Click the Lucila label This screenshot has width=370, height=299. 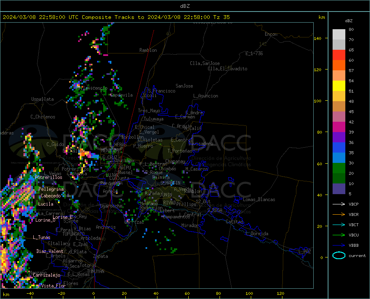[46, 204]
